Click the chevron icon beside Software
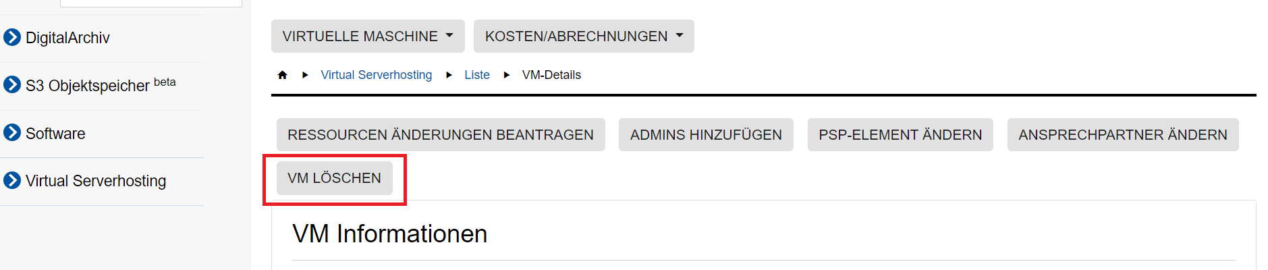1268x270 pixels. point(12,133)
